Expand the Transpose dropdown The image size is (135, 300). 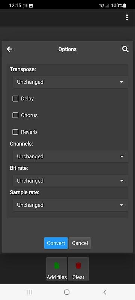(70, 82)
